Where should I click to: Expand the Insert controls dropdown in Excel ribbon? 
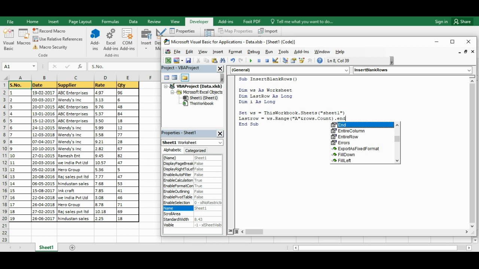point(146,48)
